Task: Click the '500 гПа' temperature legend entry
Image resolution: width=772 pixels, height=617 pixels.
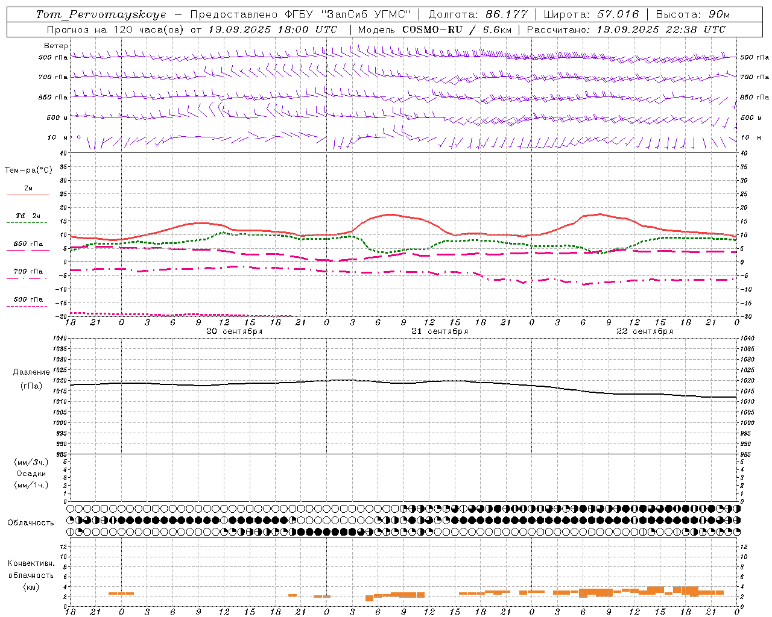Action: point(28,299)
